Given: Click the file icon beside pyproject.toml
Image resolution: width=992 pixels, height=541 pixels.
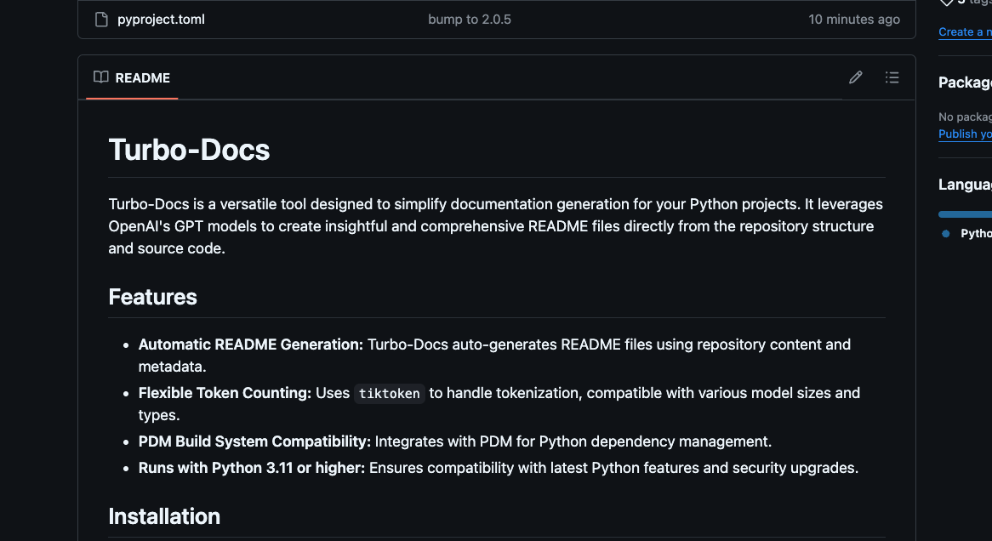Looking at the screenshot, I should 101,20.
